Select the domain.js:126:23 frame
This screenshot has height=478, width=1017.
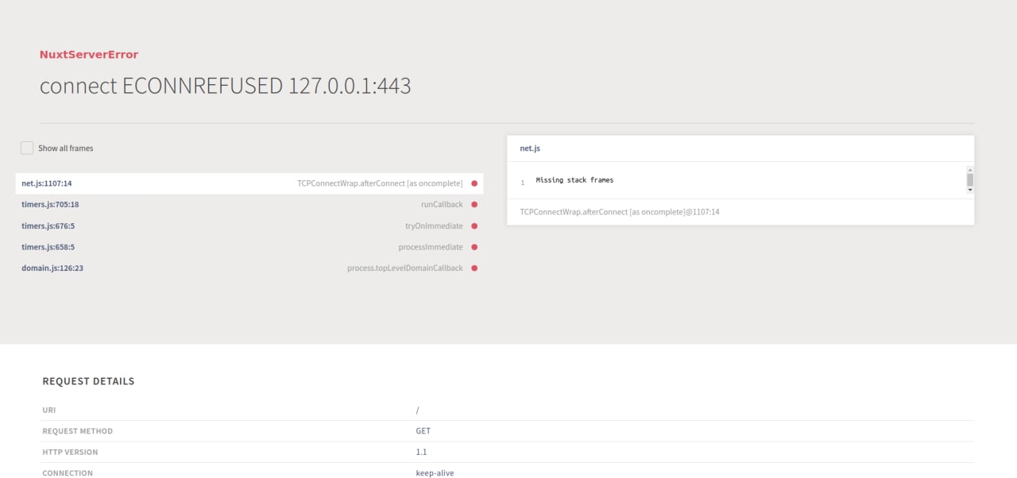[x=249, y=268]
